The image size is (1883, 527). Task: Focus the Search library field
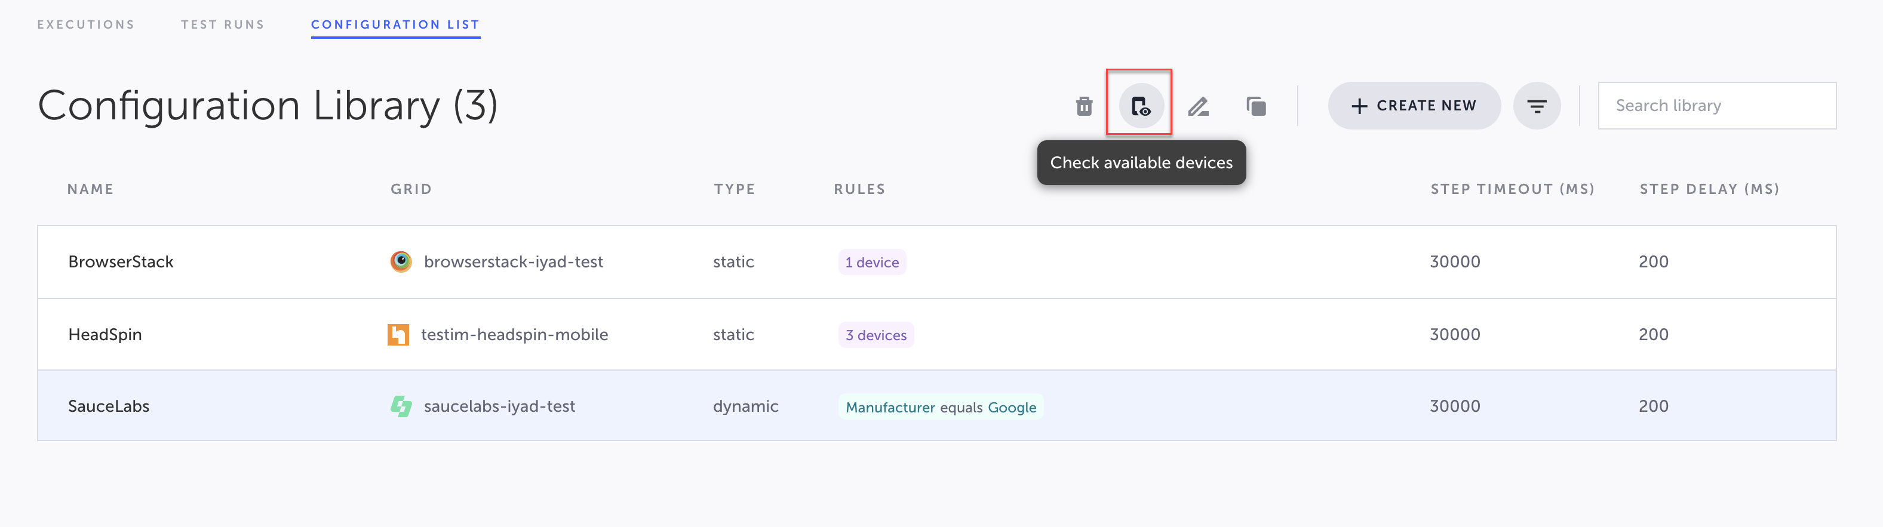click(x=1716, y=106)
